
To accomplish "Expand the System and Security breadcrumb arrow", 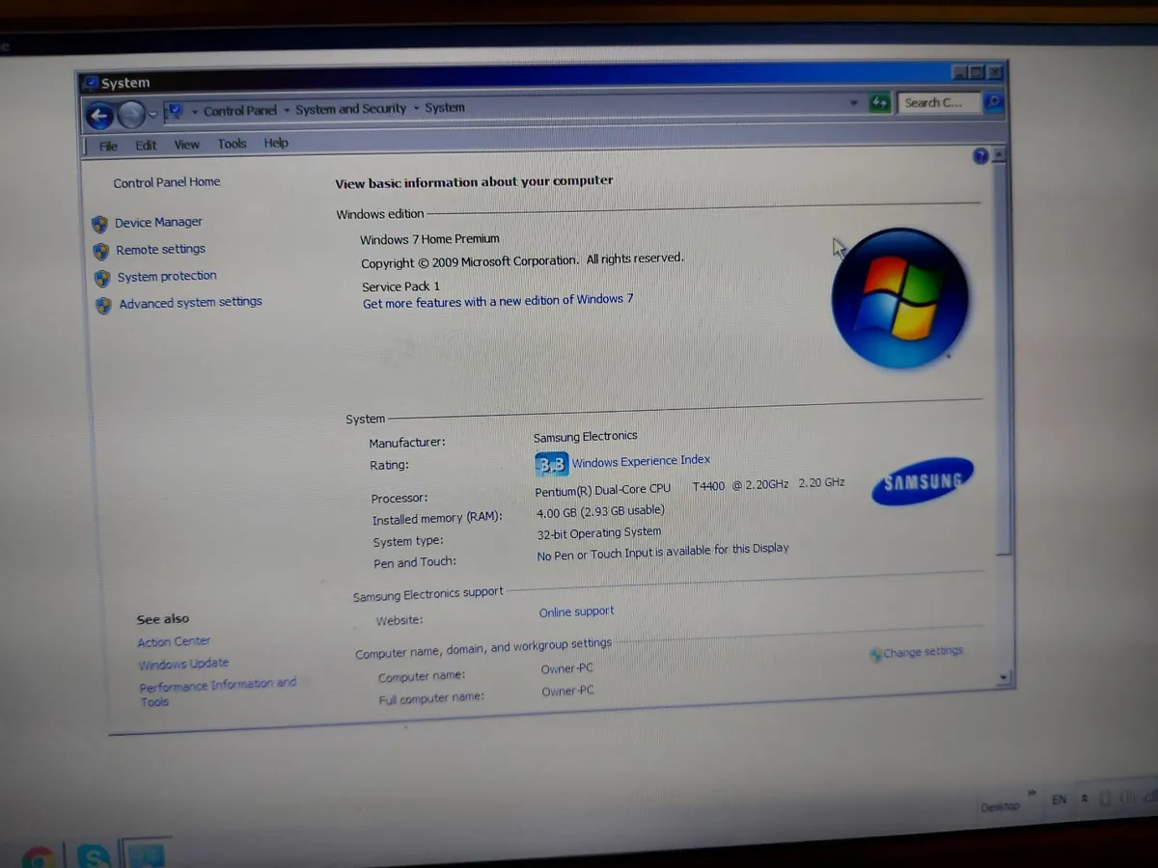I will [x=415, y=108].
